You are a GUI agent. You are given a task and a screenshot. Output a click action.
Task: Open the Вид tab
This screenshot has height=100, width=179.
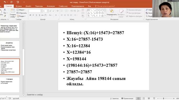click(89, 6)
